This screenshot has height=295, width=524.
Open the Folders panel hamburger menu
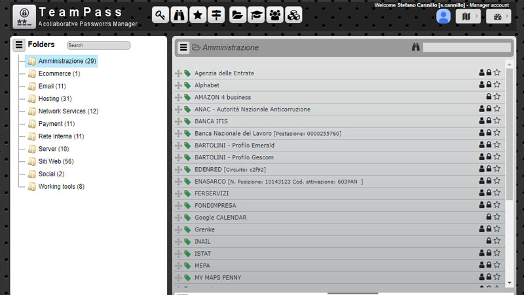click(x=19, y=45)
